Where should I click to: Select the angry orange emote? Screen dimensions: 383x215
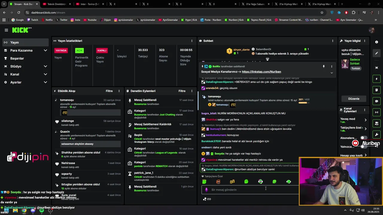point(218,182)
